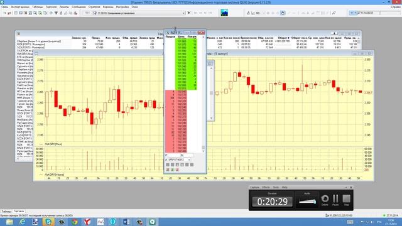
Task: Click the Покупка column header in order book
Action: pyautogui.click(x=192, y=37)
